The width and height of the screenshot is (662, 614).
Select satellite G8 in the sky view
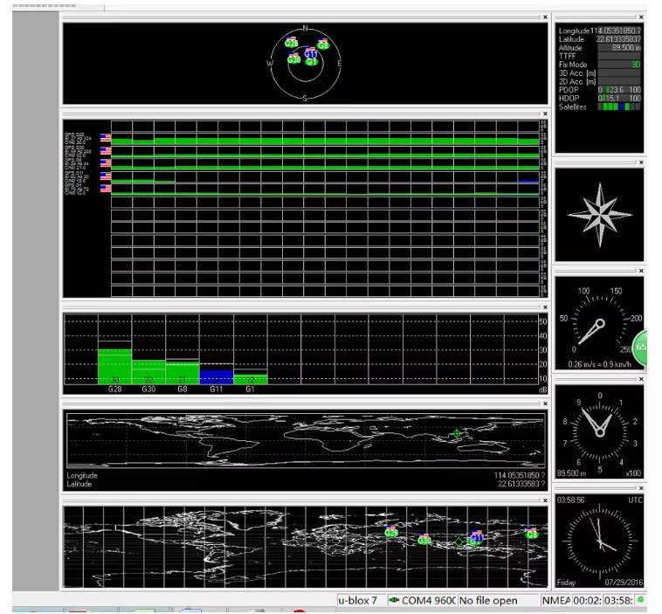pyautogui.click(x=323, y=45)
